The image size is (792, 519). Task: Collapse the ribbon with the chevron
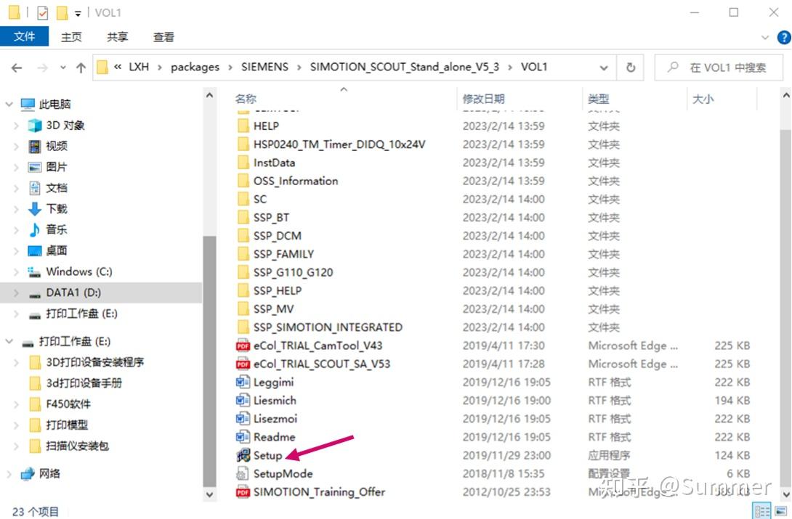[x=767, y=37]
